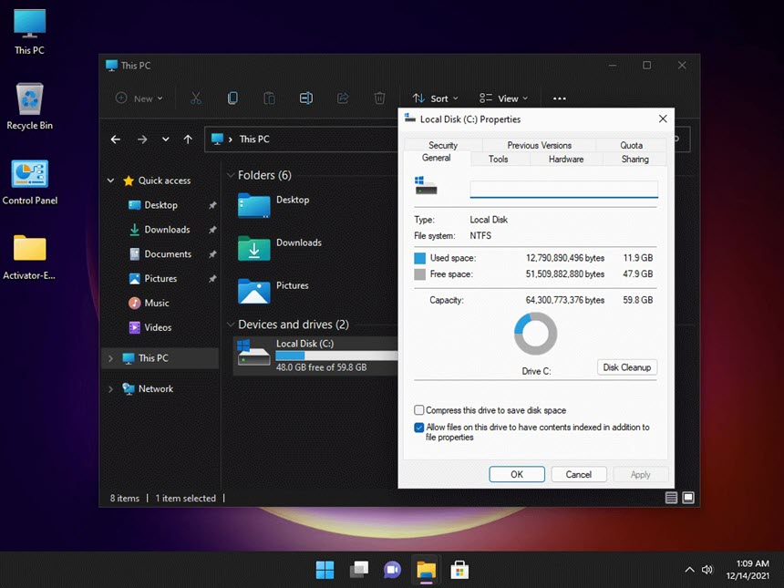Close the Local Disk Properties dialog
Screen dimensions: 784x588
click(x=663, y=119)
